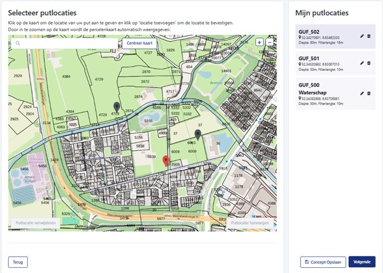Select the dark marker near parcel 4729
Image resolution: width=383 pixels, height=273 pixels.
pos(116,107)
